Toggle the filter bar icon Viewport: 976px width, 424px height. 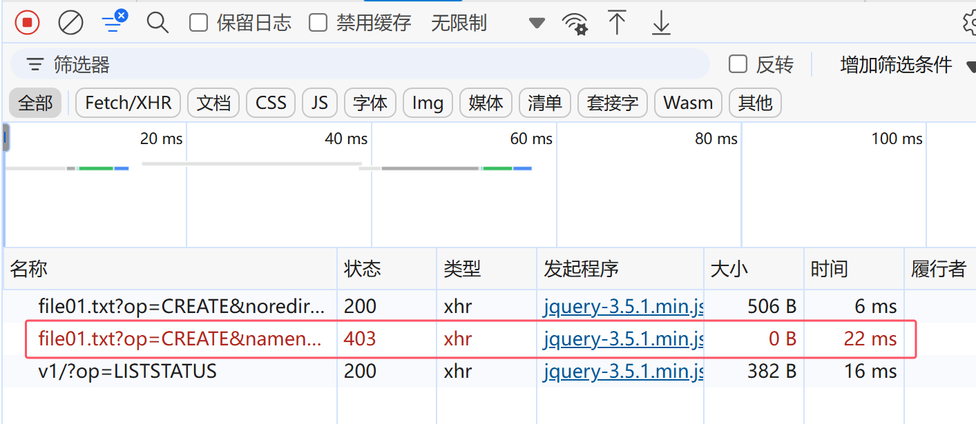[114, 22]
